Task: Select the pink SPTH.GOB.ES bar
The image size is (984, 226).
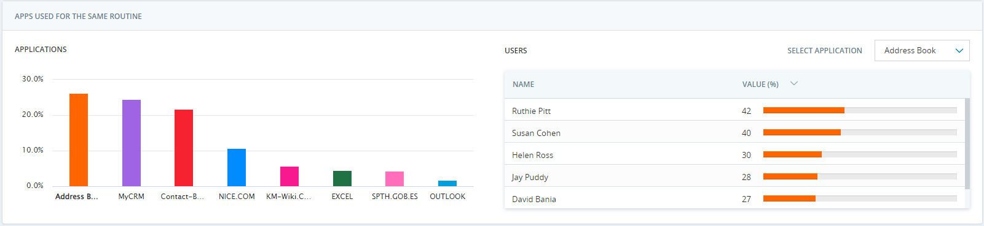Action: click(x=395, y=179)
